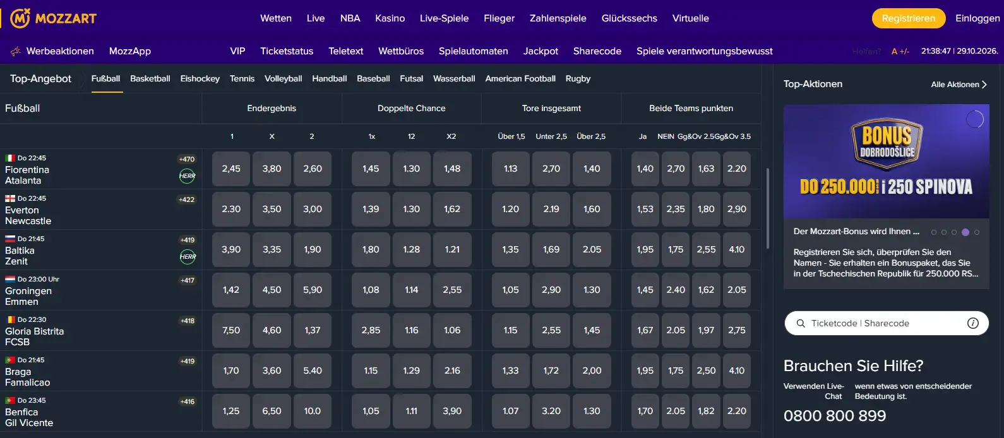Select the first carousel dot under banner
Viewport: 1004px width, 438px height.
click(x=934, y=232)
